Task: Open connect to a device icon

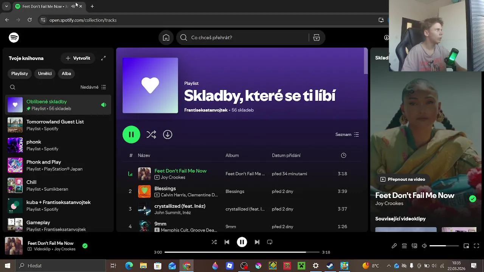Action: (414, 246)
